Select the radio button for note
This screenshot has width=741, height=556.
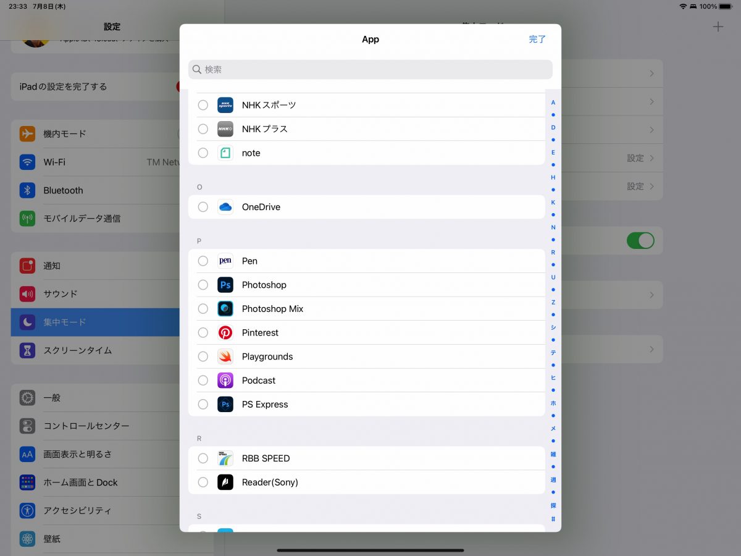coord(203,153)
